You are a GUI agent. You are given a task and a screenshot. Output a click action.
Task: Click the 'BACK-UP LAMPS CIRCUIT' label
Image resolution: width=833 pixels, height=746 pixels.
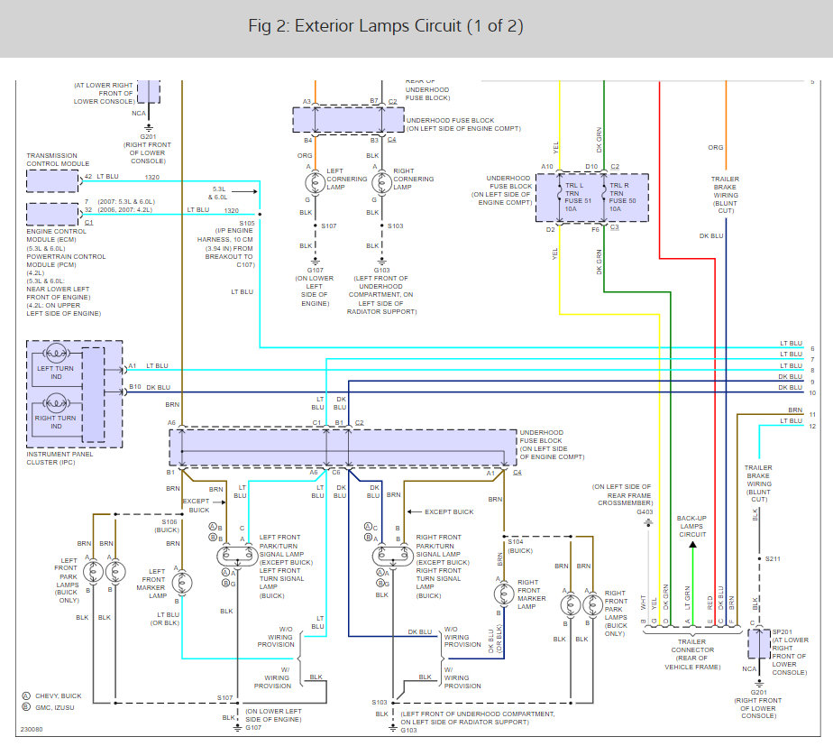692,527
